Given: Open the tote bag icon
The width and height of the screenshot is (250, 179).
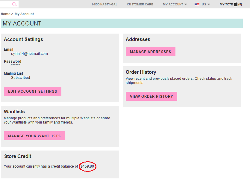Looking at the screenshot, I should 236,4.
